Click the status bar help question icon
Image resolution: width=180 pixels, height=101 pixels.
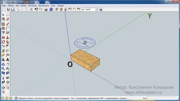[16, 98]
